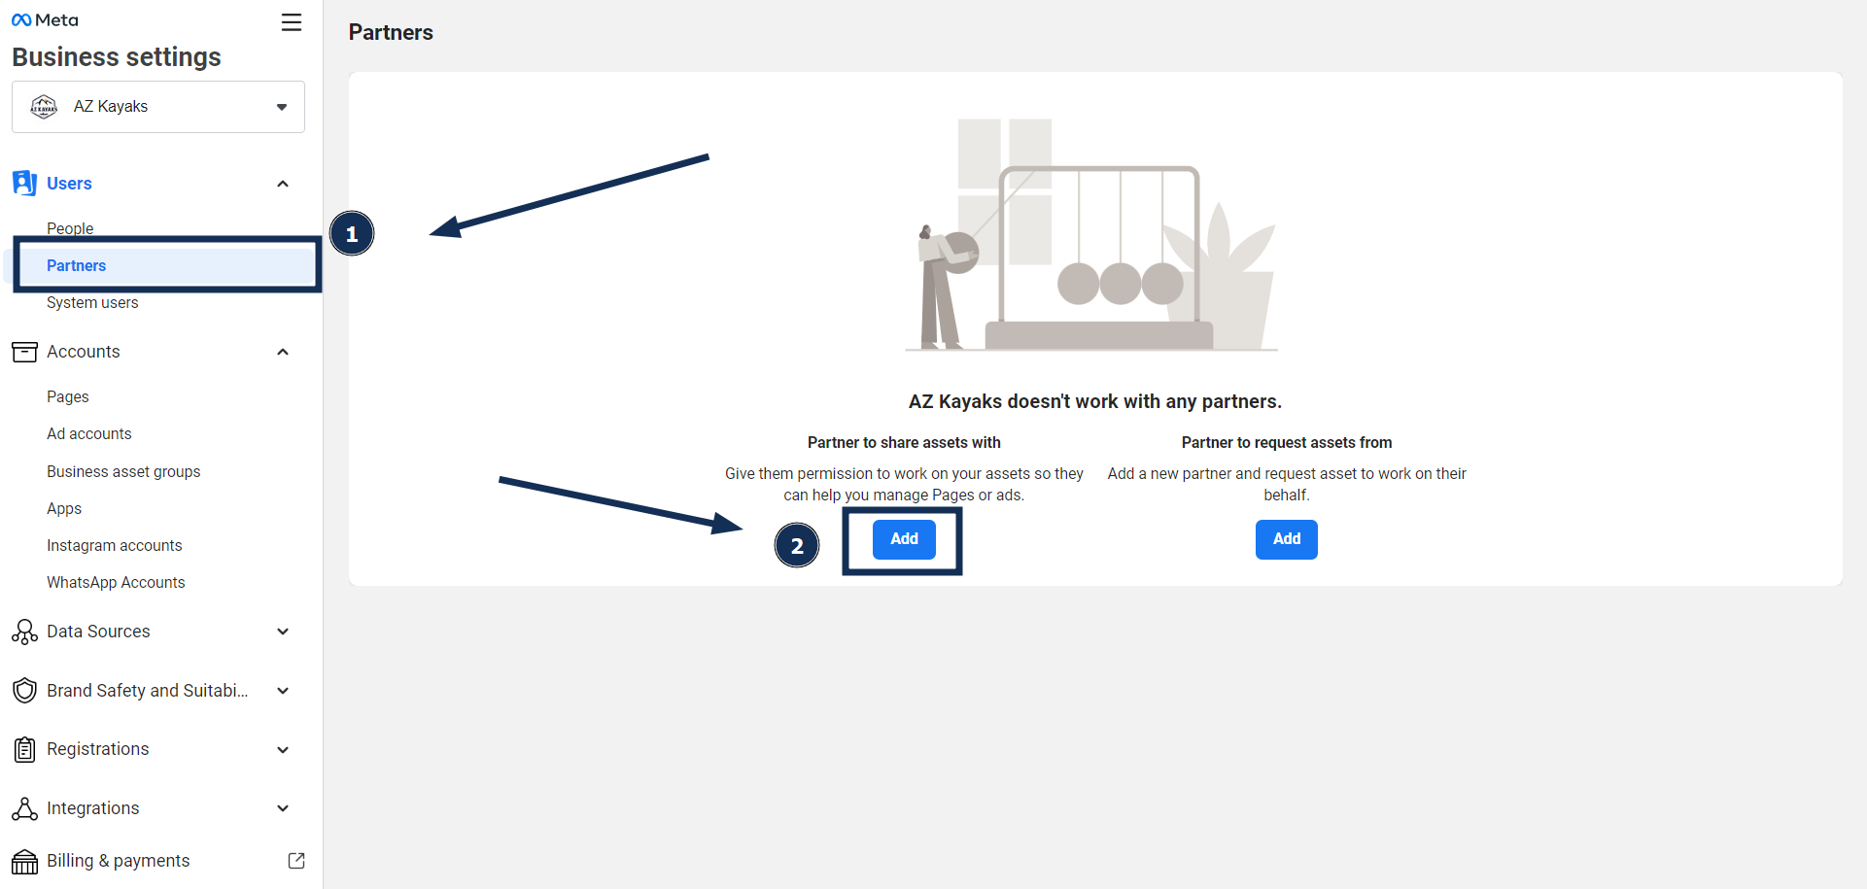Viewport: 1867px width, 889px height.
Task: Open Business asset groups
Action: [x=123, y=471]
